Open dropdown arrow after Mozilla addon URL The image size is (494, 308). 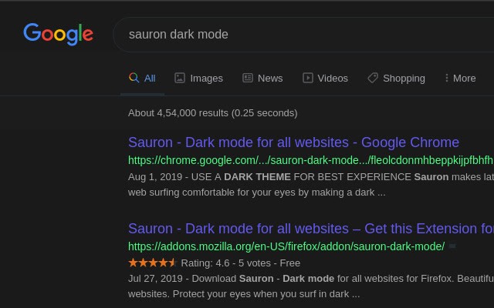coord(452,246)
